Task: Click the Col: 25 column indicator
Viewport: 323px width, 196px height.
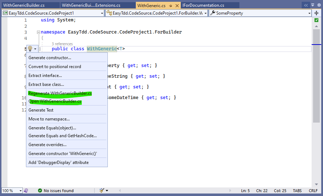Action: coord(280,191)
